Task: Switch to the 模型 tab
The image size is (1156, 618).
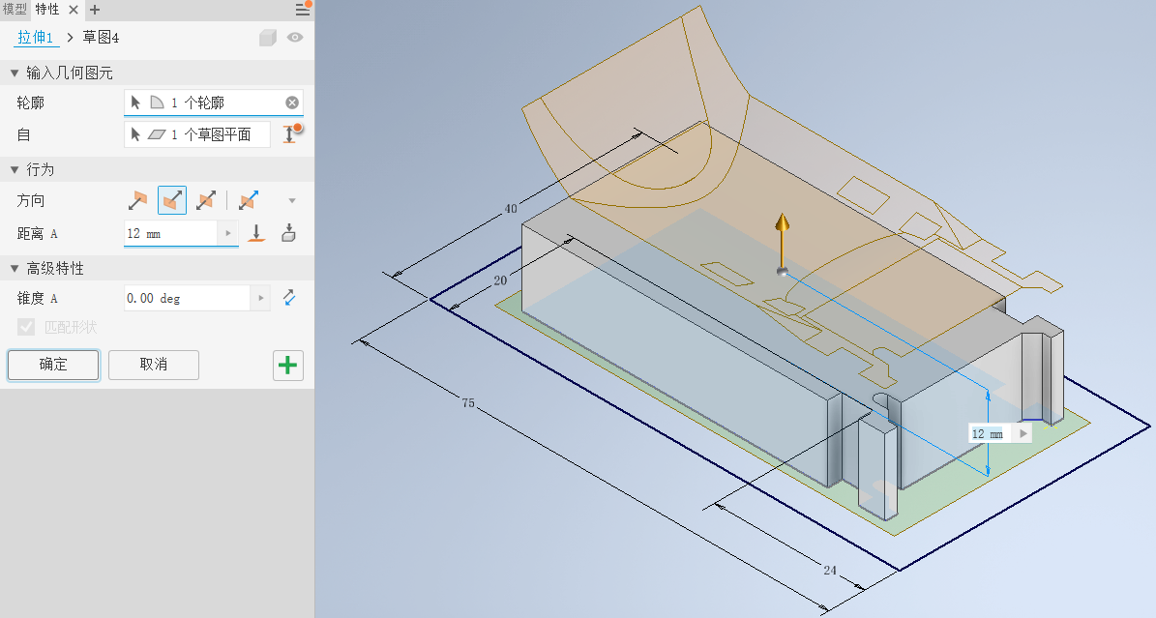Action: 15,10
